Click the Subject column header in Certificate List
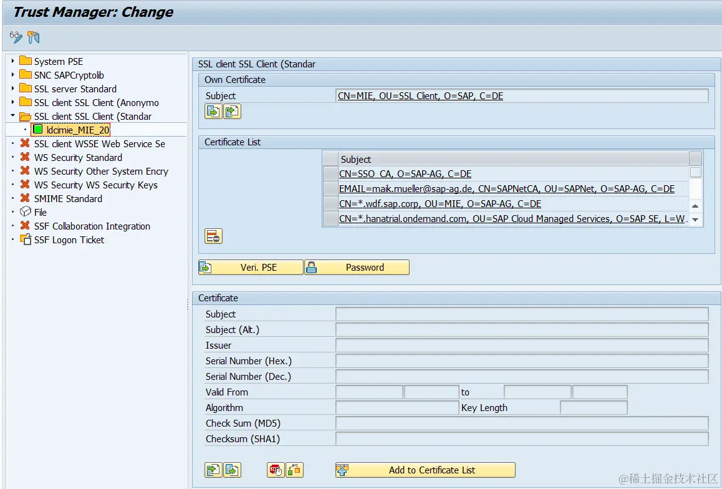This screenshot has height=489, width=722. pyautogui.click(x=513, y=159)
